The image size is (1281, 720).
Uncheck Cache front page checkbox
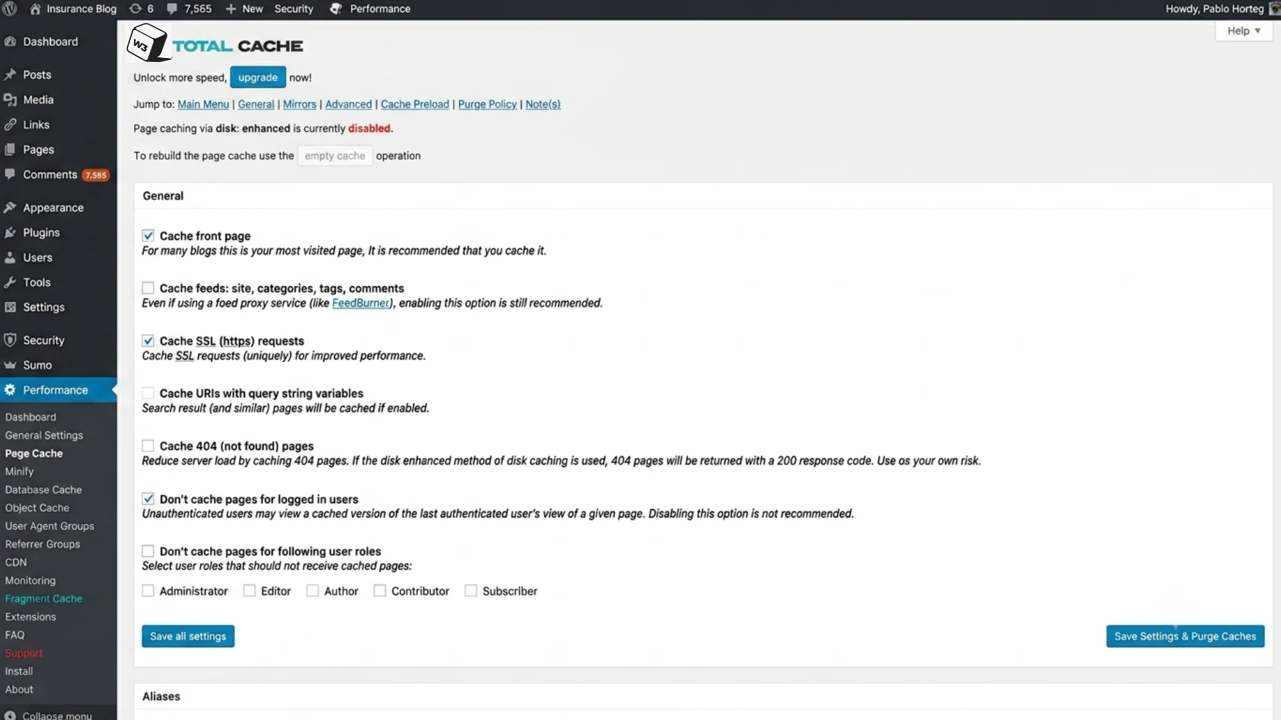tap(148, 236)
